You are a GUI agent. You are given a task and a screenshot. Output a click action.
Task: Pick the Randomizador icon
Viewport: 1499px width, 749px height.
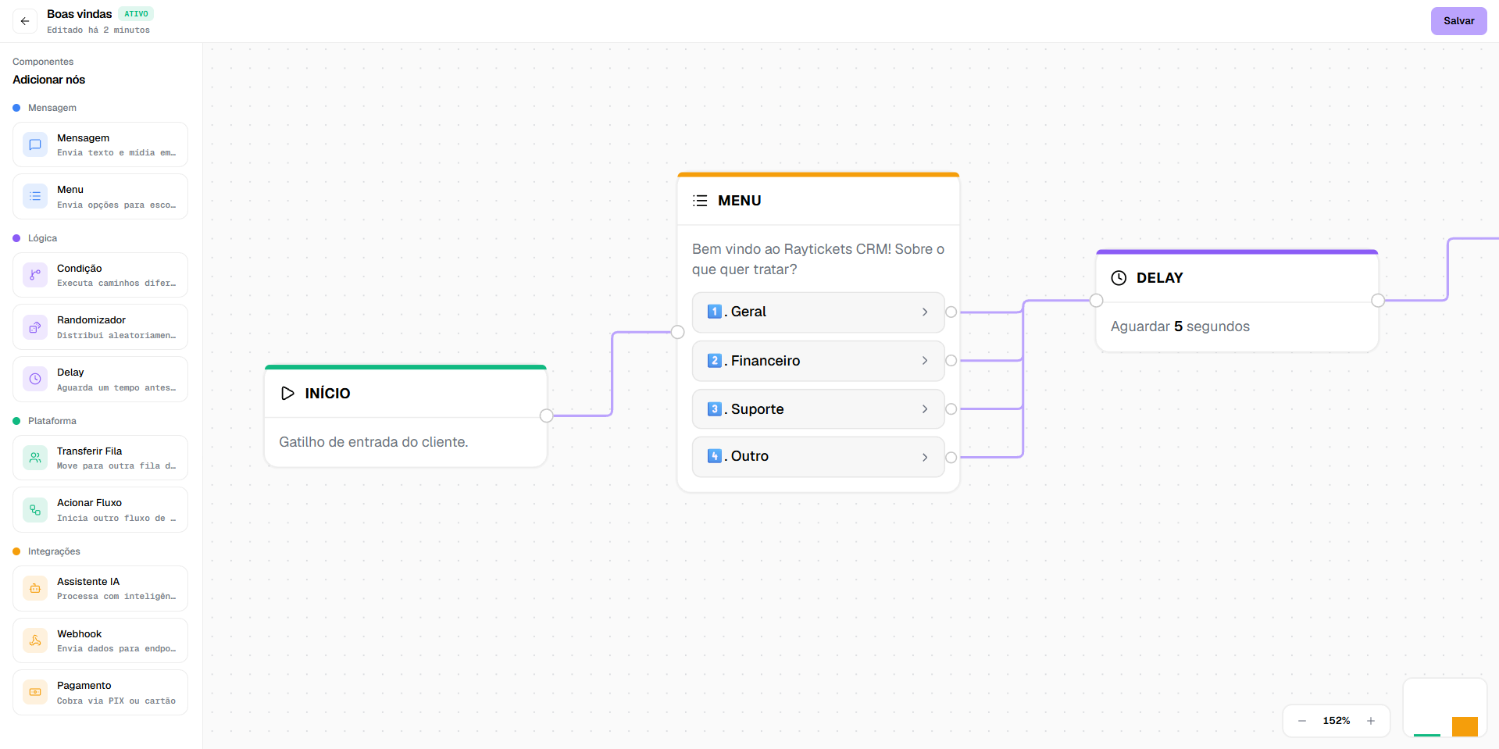coord(35,327)
